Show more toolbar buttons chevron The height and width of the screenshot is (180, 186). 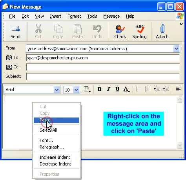[x=181, y=24]
